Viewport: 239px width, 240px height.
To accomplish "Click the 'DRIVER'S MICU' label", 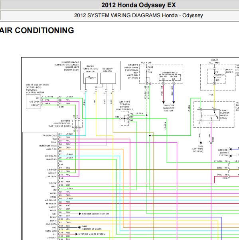I will tap(170, 73).
